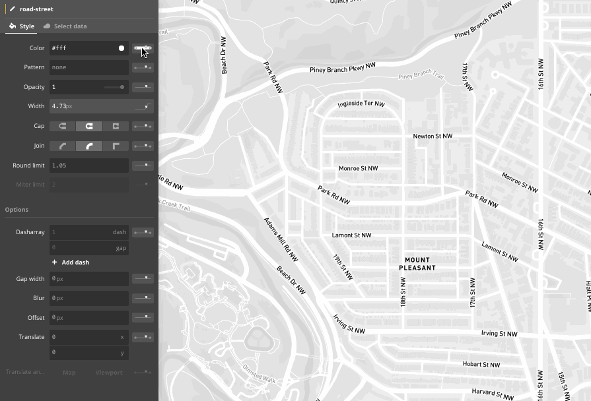This screenshot has width=591, height=401.
Task: Select the bevel join icon
Action: [62, 145]
